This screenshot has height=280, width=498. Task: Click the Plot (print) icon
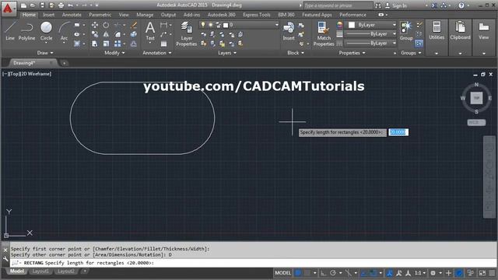click(61, 5)
